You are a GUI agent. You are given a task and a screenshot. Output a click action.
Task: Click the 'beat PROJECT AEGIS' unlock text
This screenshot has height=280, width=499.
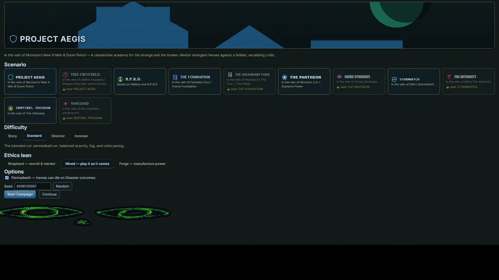(x=81, y=89)
